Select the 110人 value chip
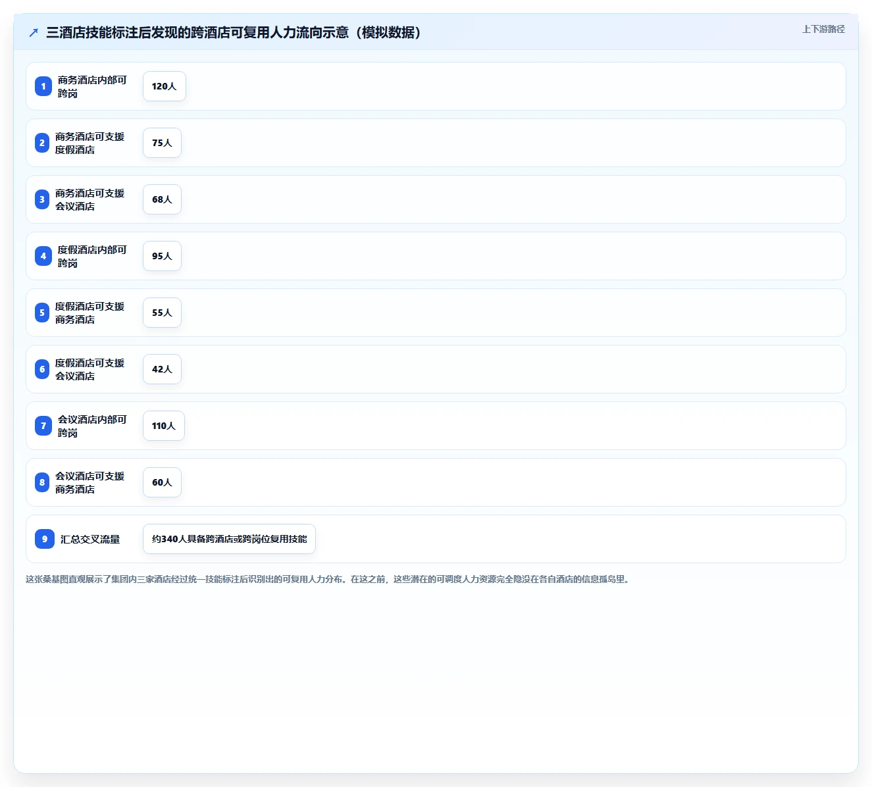The image size is (872, 787). click(164, 426)
